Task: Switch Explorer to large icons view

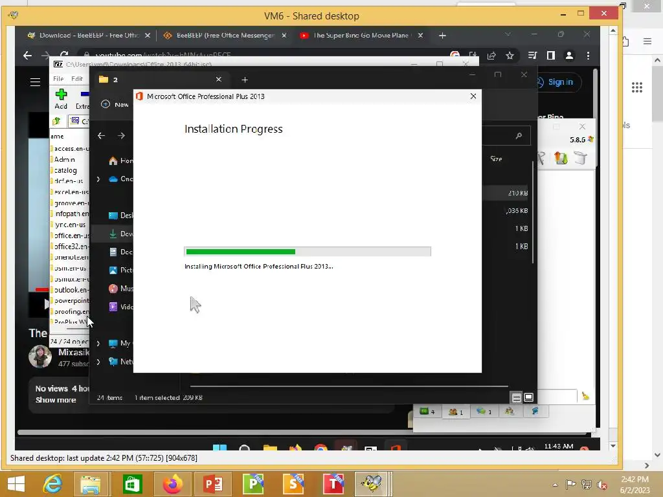Action: pos(528,398)
